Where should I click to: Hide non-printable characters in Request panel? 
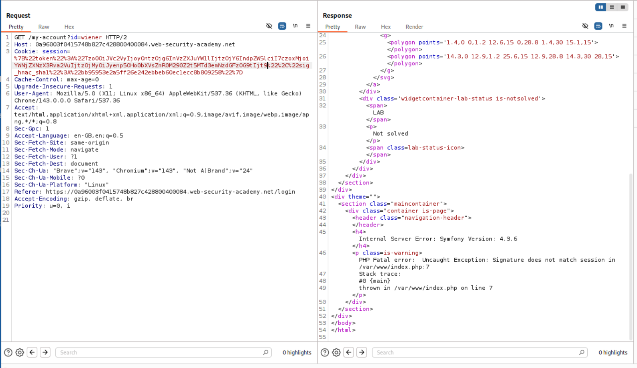coord(269,26)
